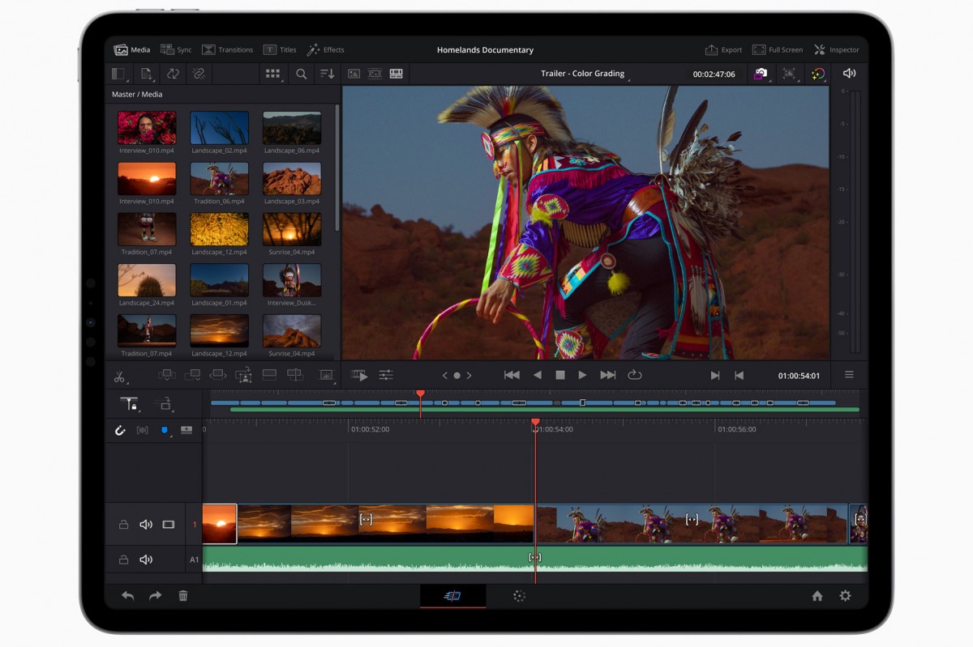973x647 pixels.
Task: Lock video track 1
Action: coord(123,525)
